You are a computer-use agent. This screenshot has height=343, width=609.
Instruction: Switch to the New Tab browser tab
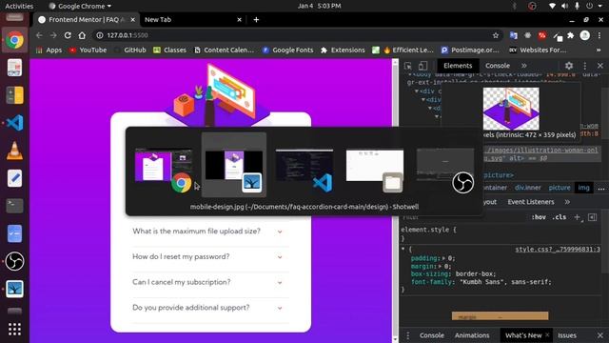click(x=158, y=19)
